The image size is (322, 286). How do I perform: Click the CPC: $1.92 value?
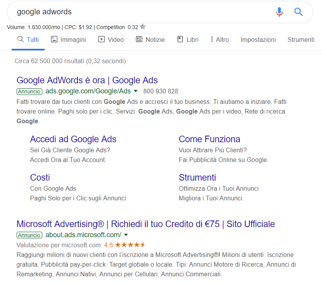(78, 27)
